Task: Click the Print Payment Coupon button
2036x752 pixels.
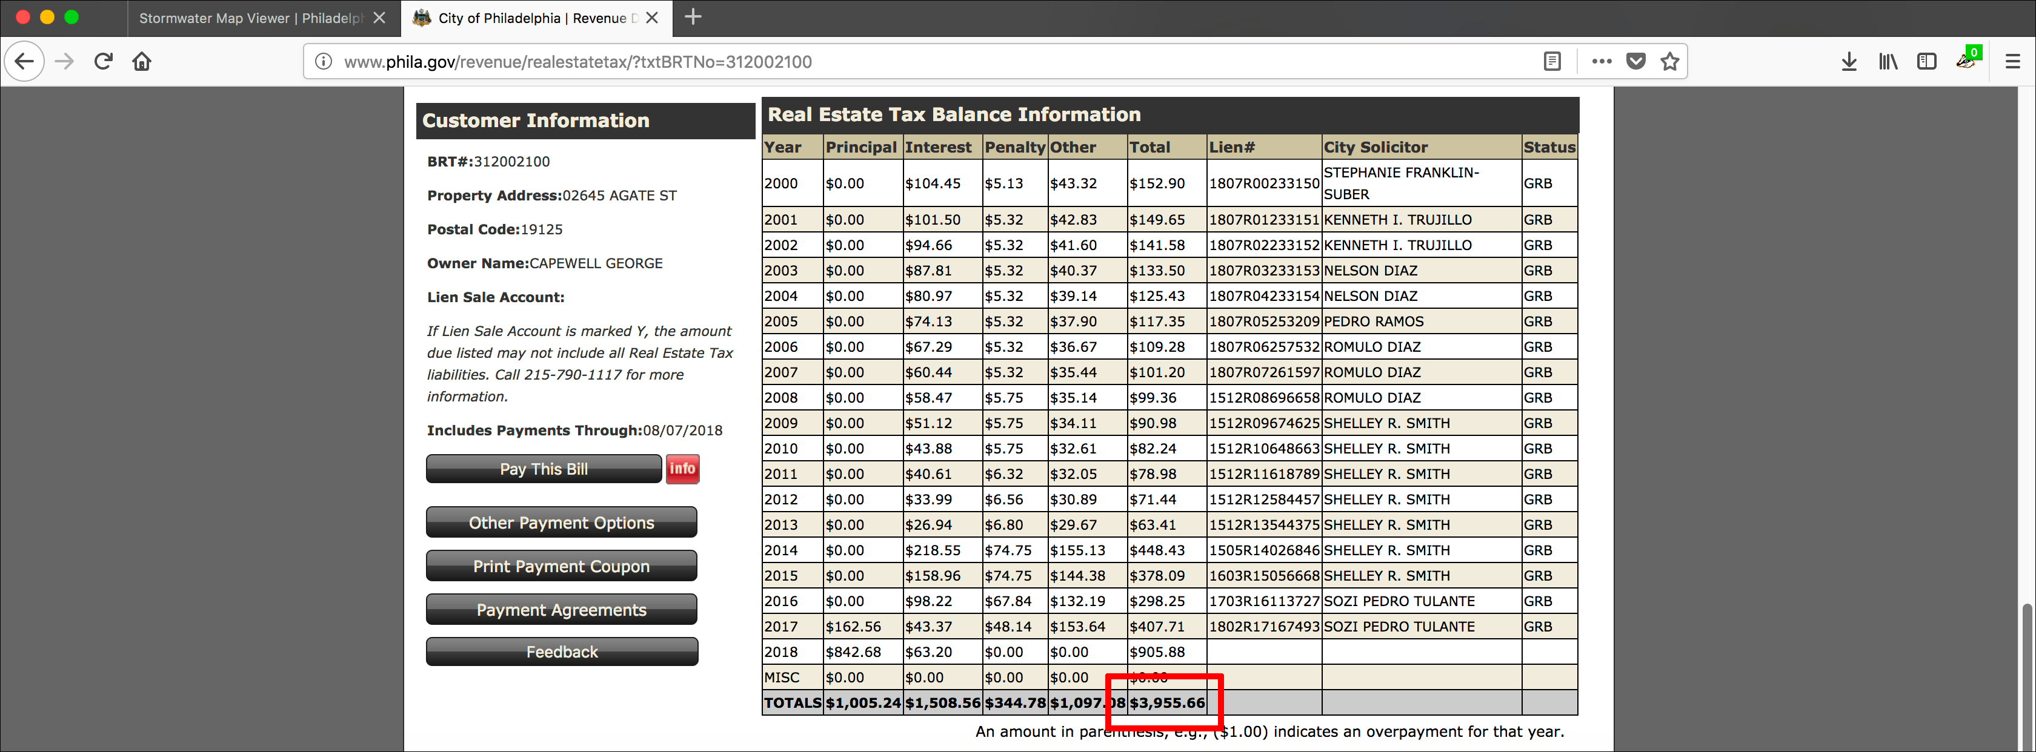Action: coord(561,566)
